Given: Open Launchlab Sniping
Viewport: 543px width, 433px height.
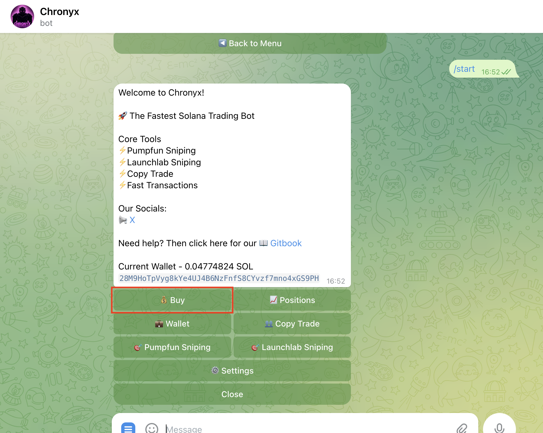Looking at the screenshot, I should pyautogui.click(x=292, y=347).
